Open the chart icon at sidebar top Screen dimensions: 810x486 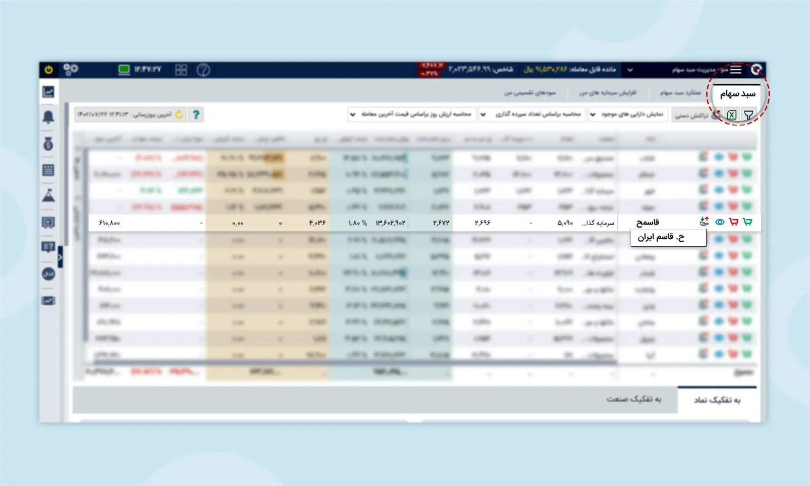point(48,92)
